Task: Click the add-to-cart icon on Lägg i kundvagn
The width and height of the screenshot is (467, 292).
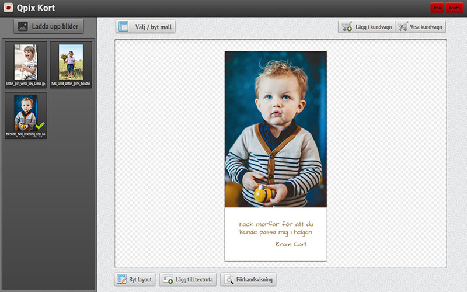Action: pyautogui.click(x=346, y=26)
